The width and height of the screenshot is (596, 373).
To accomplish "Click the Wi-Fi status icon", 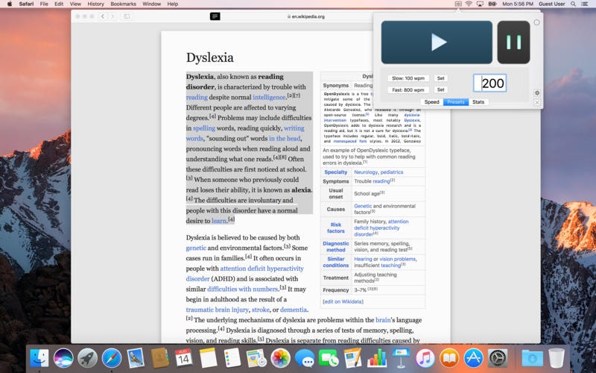I will coord(469,4).
